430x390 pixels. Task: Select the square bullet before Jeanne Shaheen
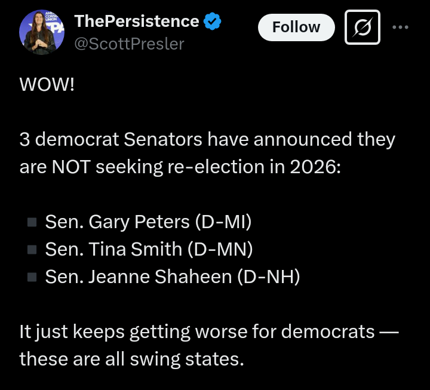tap(32, 277)
